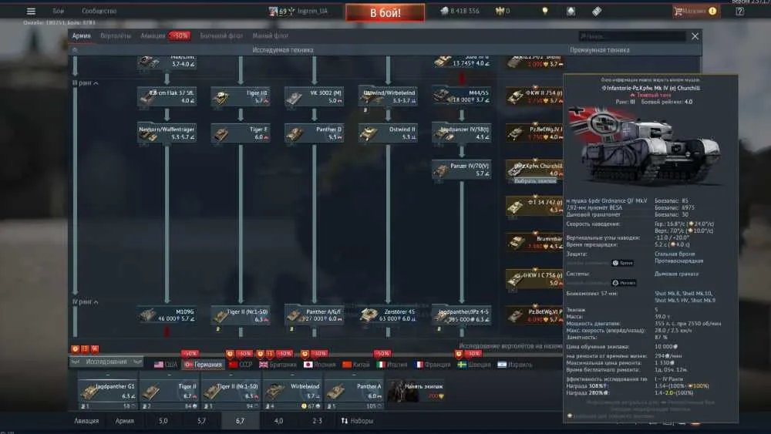Select the Jagdpanzer IV/38(t) vehicle
771x434 pixels.
462,133
